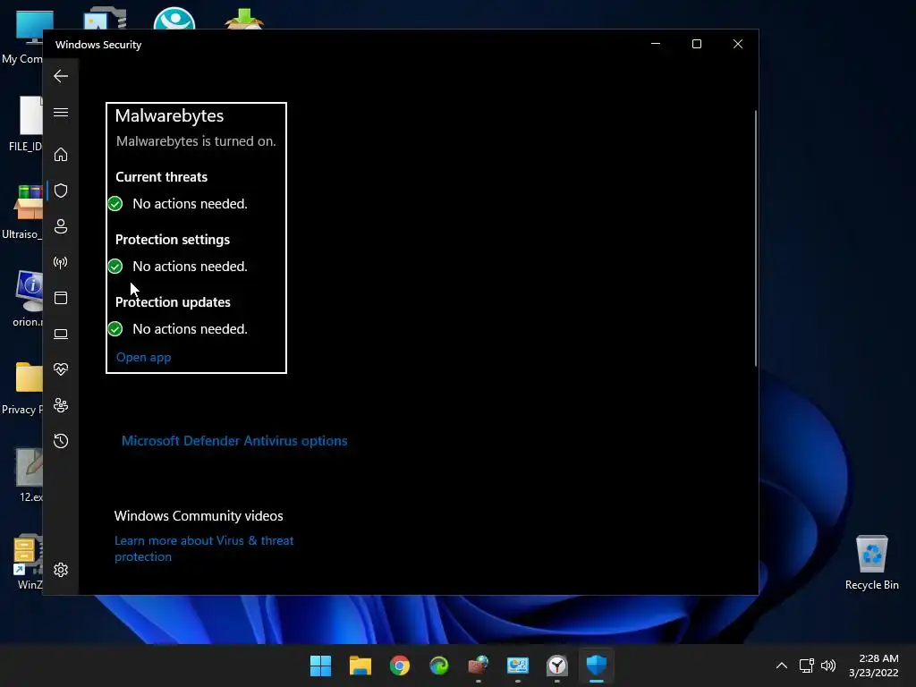
Task: Go to Home in Windows Security sidebar
Action: tap(61, 155)
